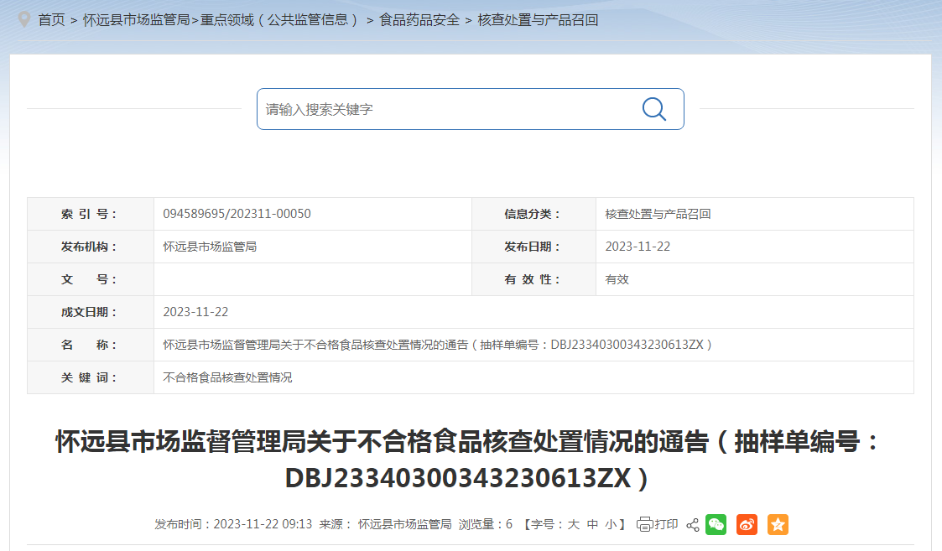Click 信息分类 value 核查处置与产品召回
Screen dimensions: 942x551
(x=658, y=214)
